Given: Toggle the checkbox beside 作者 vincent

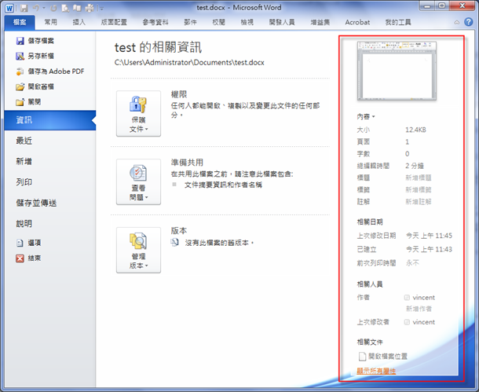Looking at the screenshot, I should coord(407,297).
